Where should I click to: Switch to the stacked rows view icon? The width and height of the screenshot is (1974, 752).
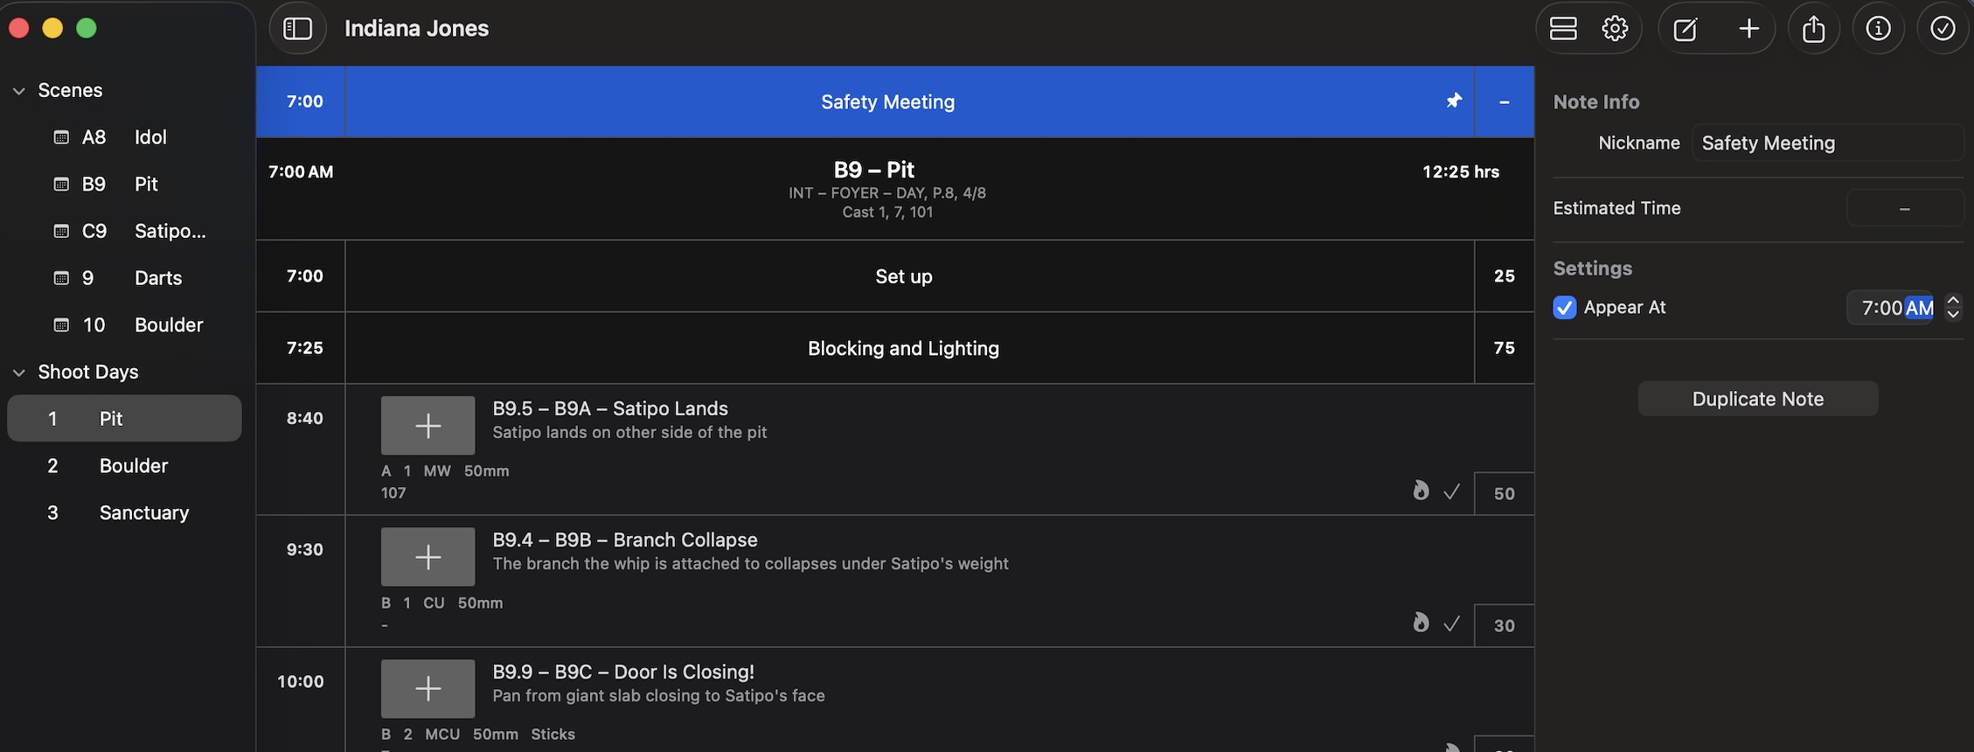pos(1563,29)
